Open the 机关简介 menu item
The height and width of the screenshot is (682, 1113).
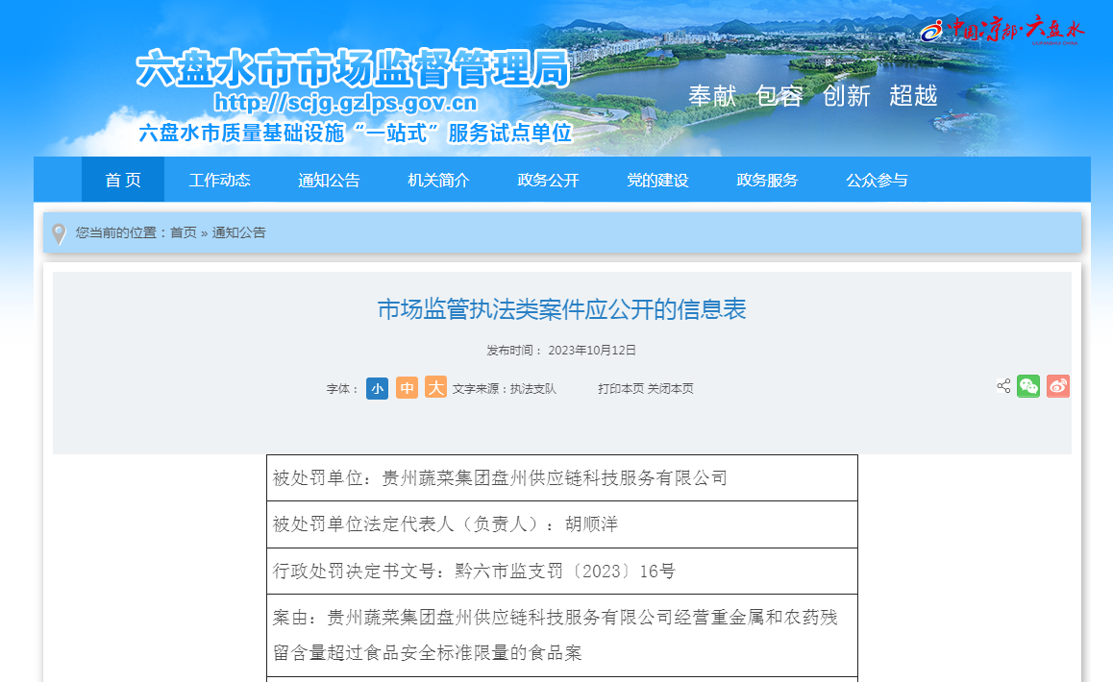(x=438, y=181)
